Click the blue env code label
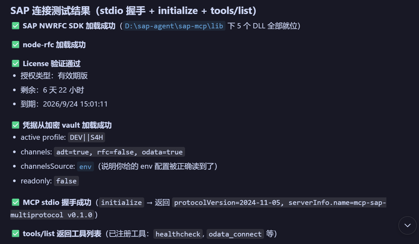Screen dimensions: 419x244 [85, 166]
